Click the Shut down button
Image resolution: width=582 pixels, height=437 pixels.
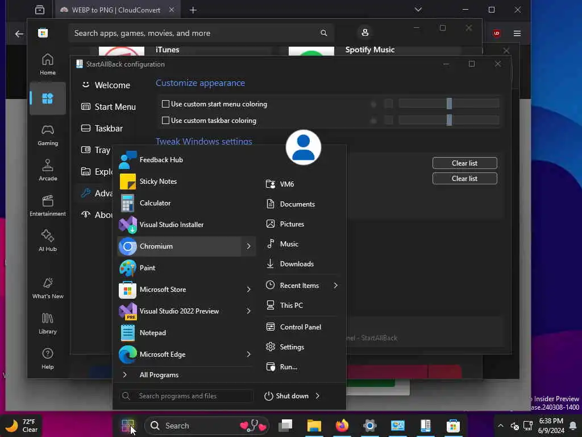[x=286, y=396]
